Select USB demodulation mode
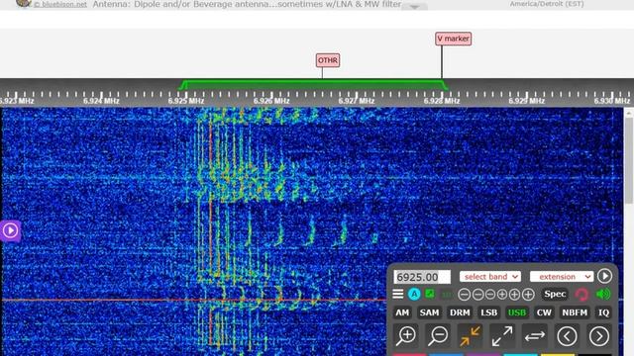Screen dimensions: 634x356 coord(517,312)
